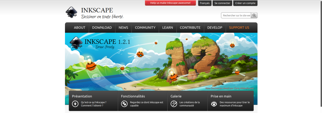
Task: Go to the CONTRIBUTE section
Action: tap(190, 28)
